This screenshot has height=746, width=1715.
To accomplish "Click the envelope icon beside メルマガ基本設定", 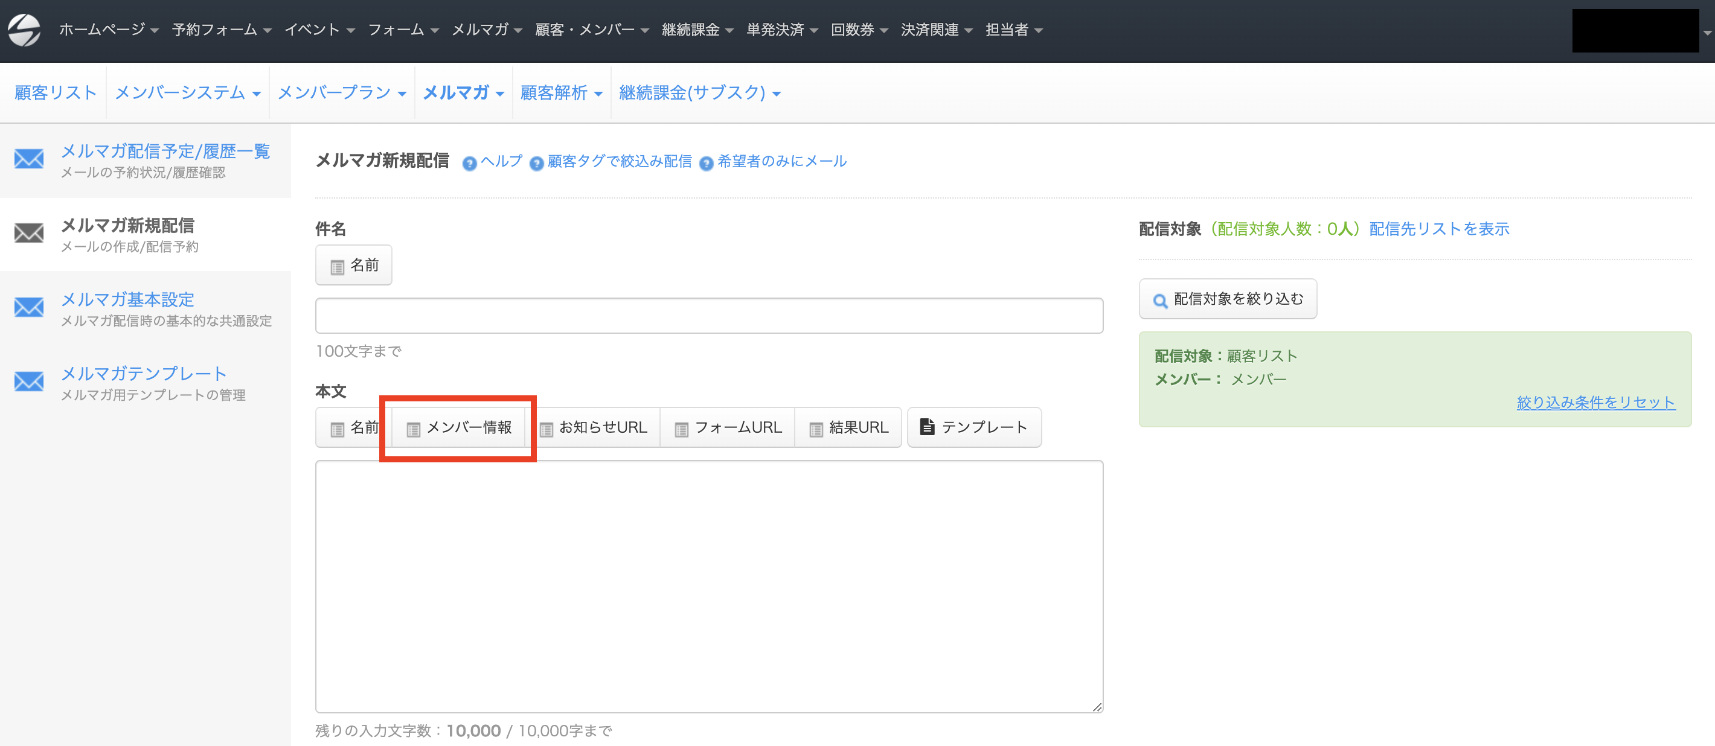I will pos(30,307).
